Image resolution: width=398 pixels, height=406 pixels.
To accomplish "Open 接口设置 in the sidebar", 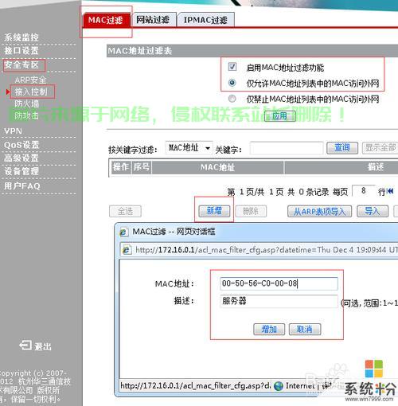I will 21,50.
